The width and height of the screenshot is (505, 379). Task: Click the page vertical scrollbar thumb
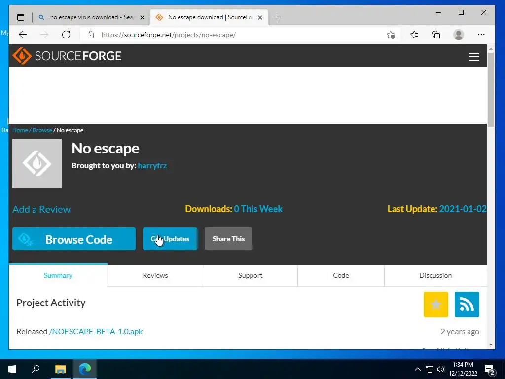pyautogui.click(x=491, y=90)
